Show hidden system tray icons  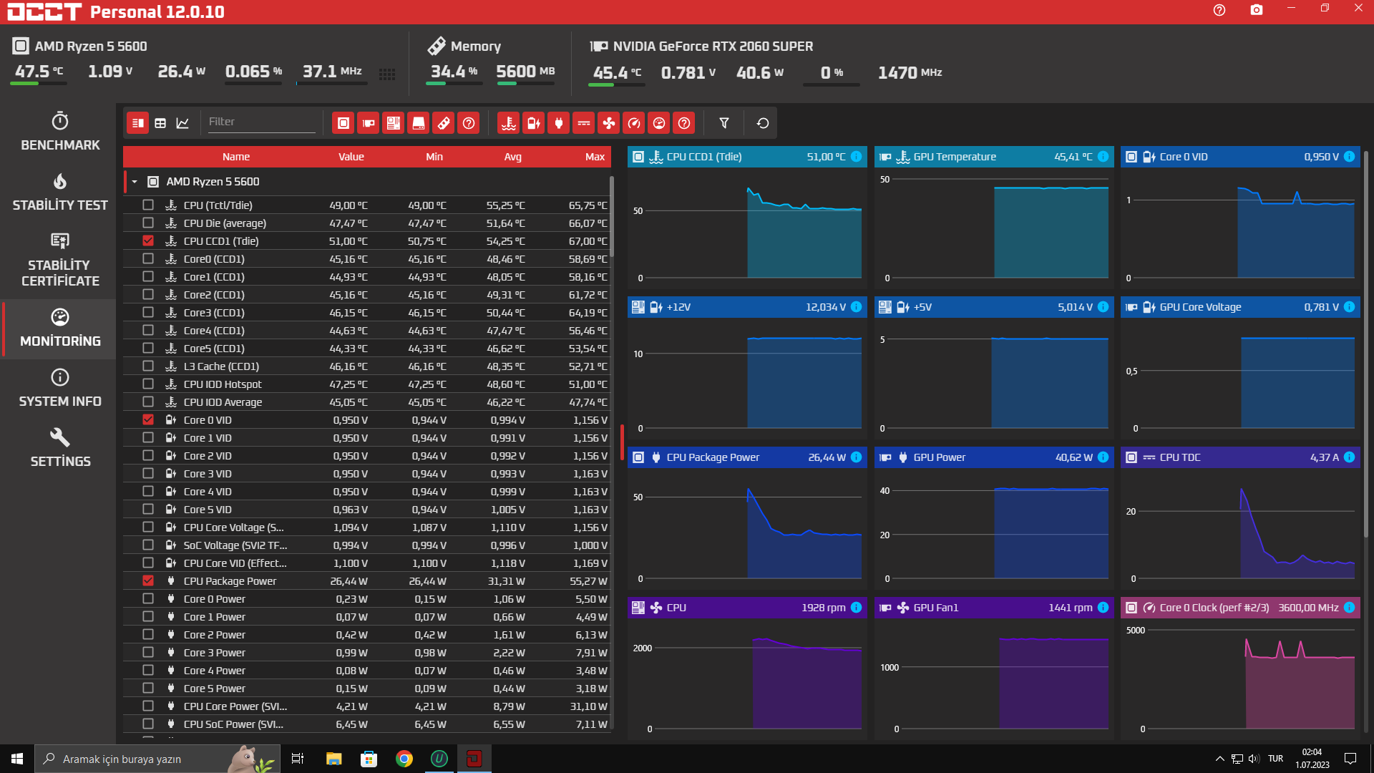[1219, 759]
